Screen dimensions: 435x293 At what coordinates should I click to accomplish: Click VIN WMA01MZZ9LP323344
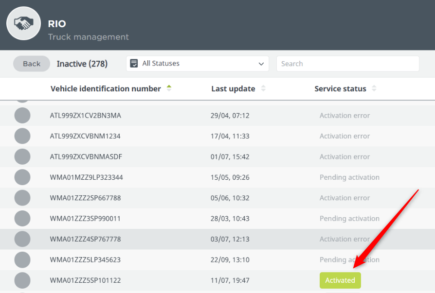[x=86, y=177]
